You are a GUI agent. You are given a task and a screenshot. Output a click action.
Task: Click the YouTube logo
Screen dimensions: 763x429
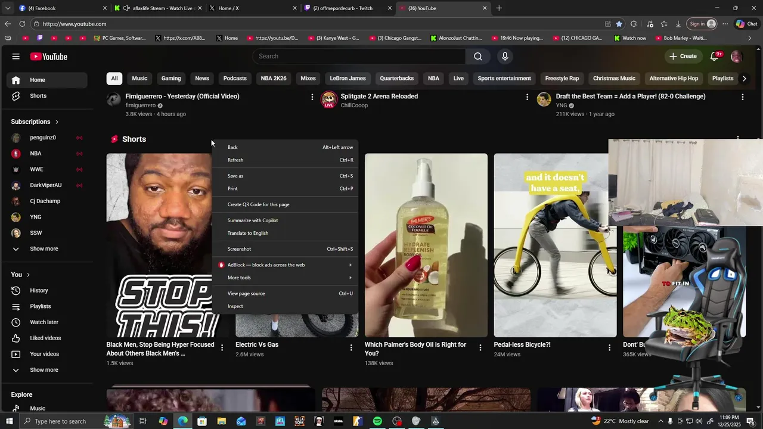(48, 57)
